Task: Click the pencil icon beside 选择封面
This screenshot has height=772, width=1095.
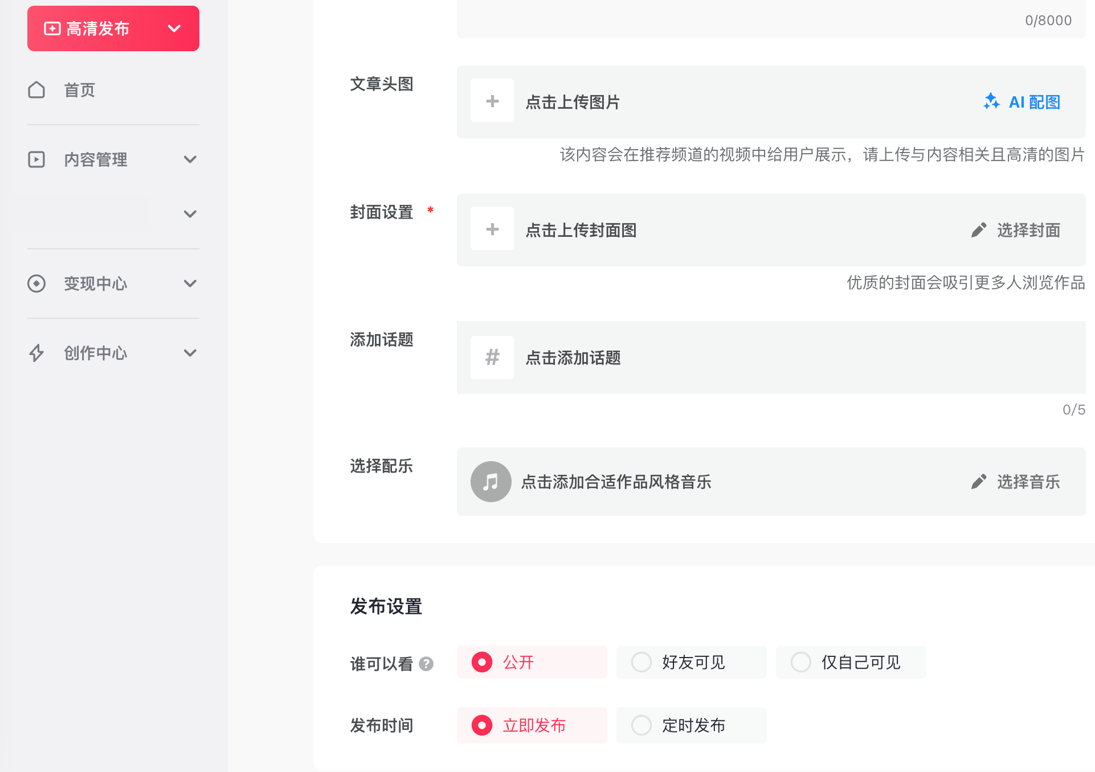Action: (978, 230)
